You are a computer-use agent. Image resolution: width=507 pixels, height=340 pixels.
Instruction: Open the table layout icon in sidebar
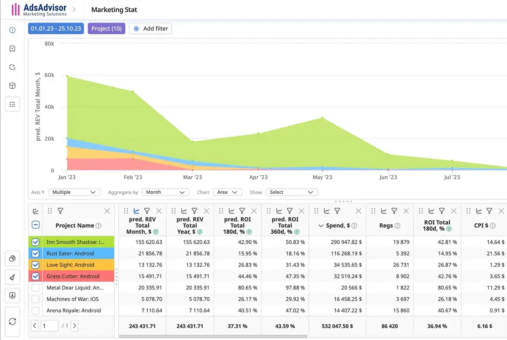12,86
